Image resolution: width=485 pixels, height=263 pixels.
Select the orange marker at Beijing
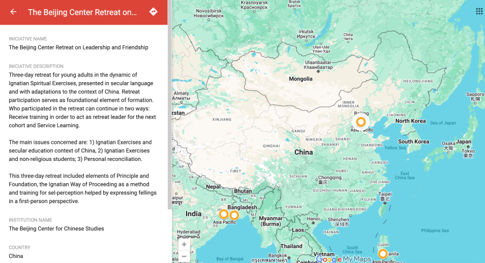click(x=361, y=122)
